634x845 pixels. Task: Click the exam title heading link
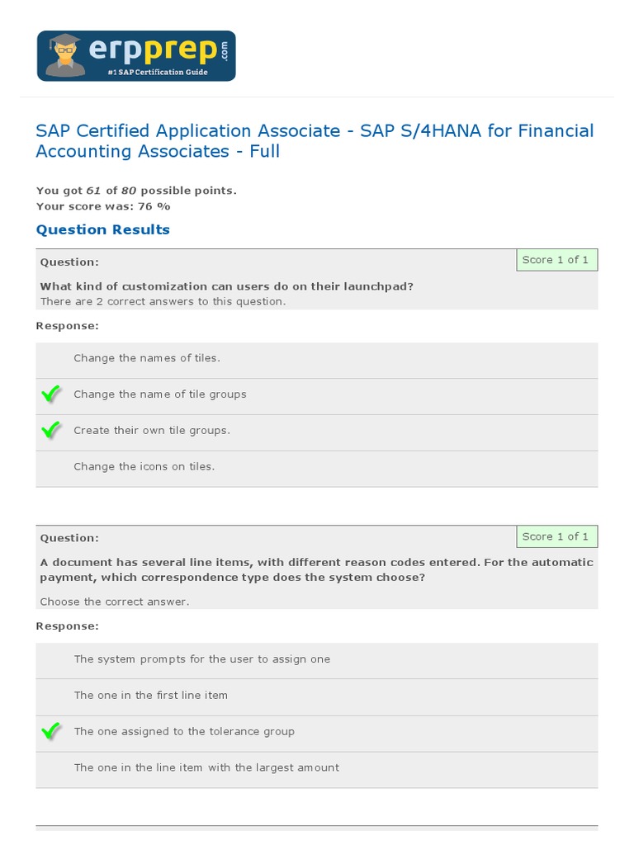315,141
